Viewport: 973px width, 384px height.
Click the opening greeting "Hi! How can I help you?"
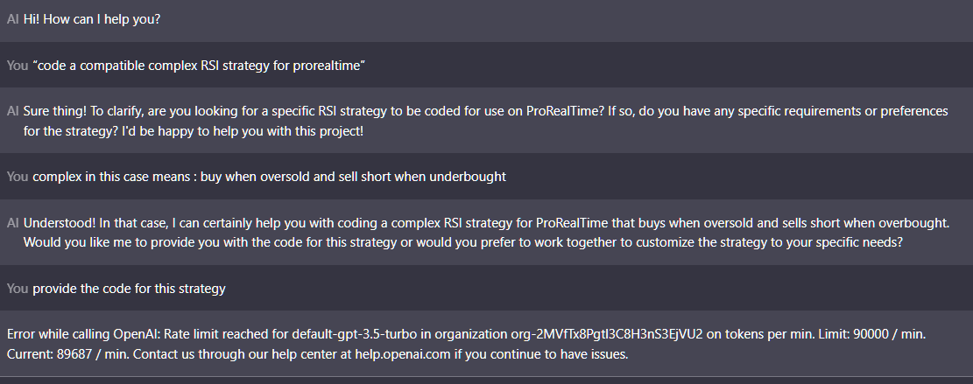(x=91, y=18)
